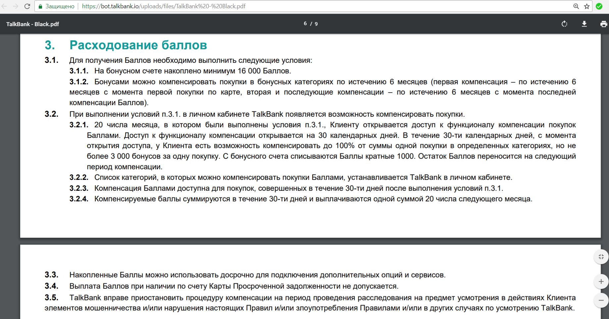The height and width of the screenshot is (319, 609).
Task: Bookmark this page with star icon
Action: (x=587, y=6)
